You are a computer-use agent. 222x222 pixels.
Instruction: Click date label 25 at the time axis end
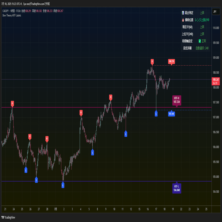pos(206,209)
